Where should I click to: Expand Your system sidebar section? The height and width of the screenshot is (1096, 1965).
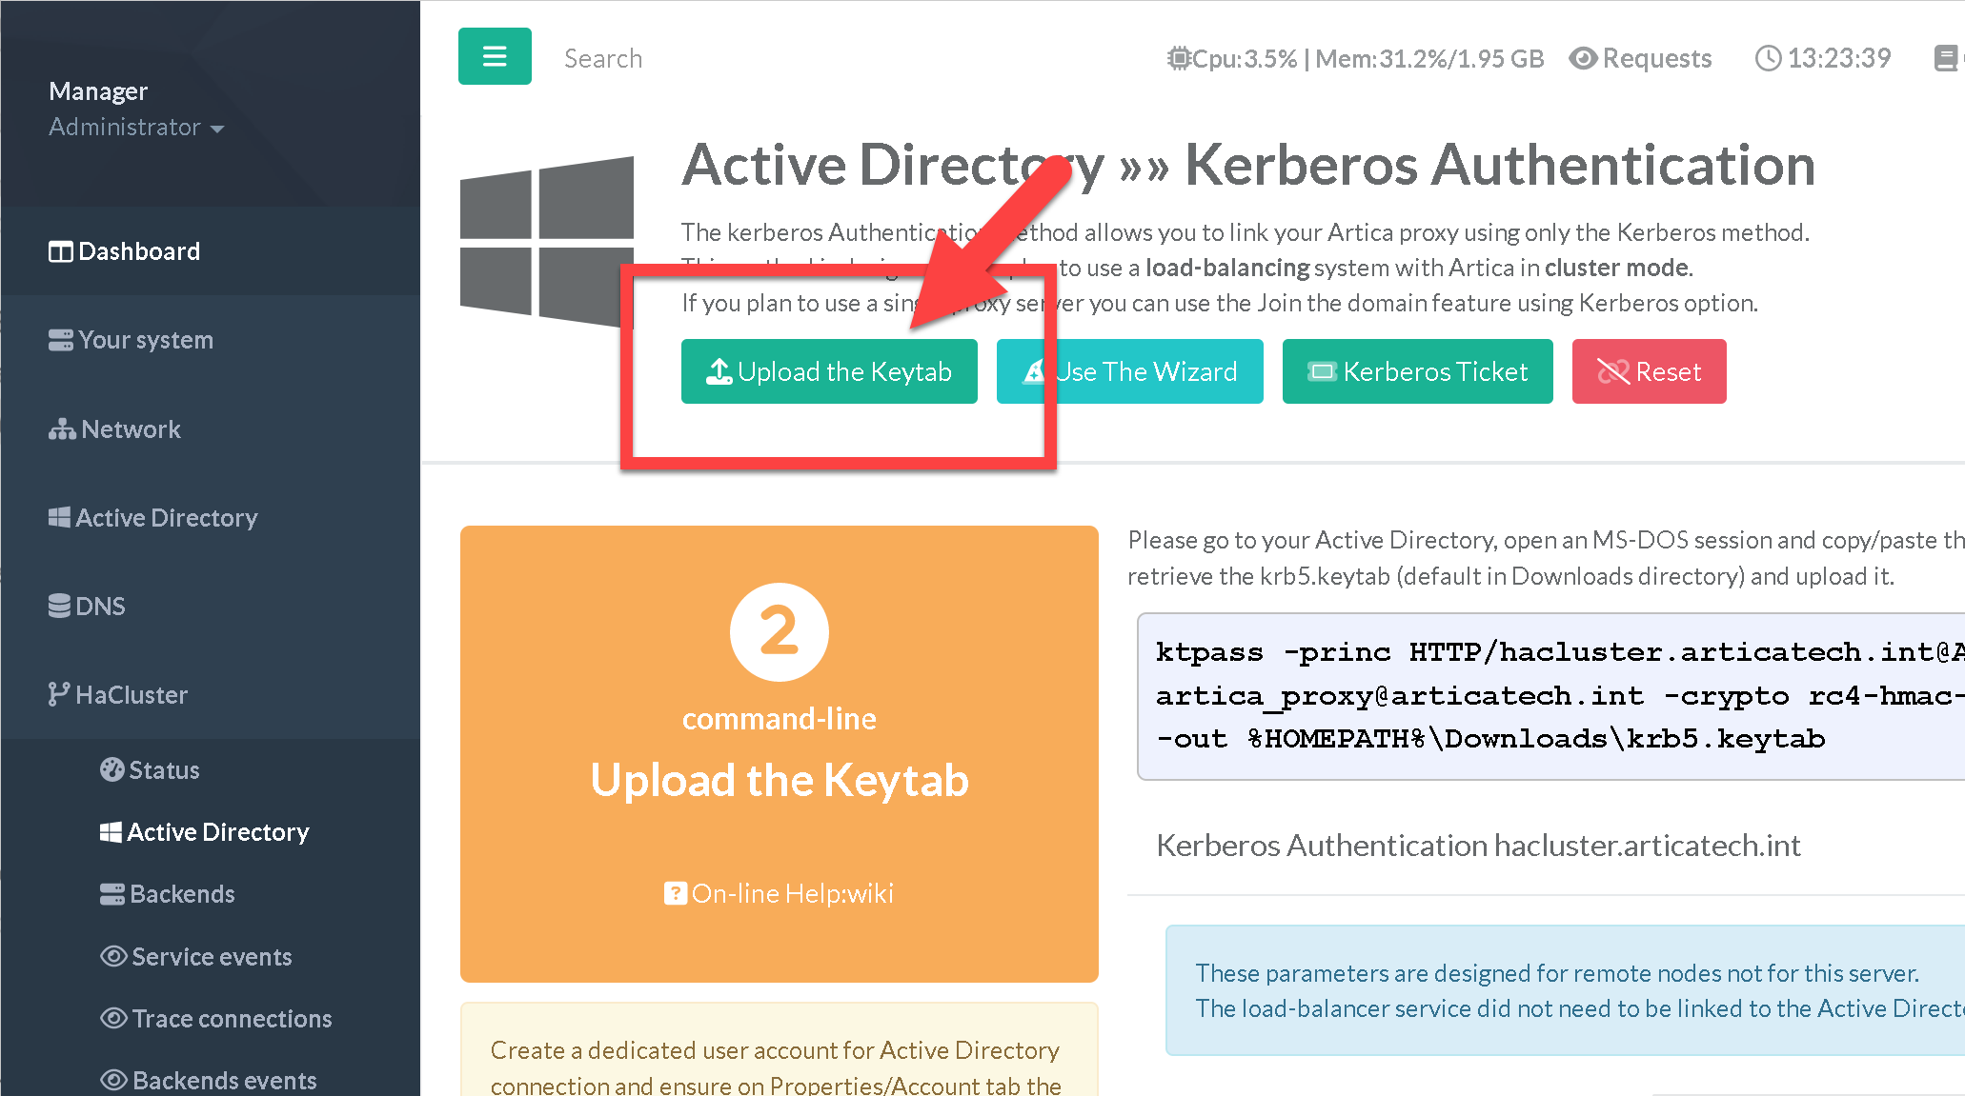[x=132, y=340]
